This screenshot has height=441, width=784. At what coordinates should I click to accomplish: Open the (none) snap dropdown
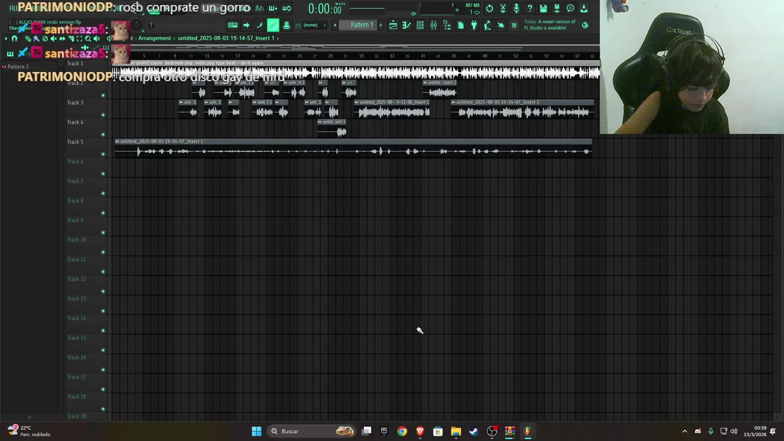click(x=315, y=25)
